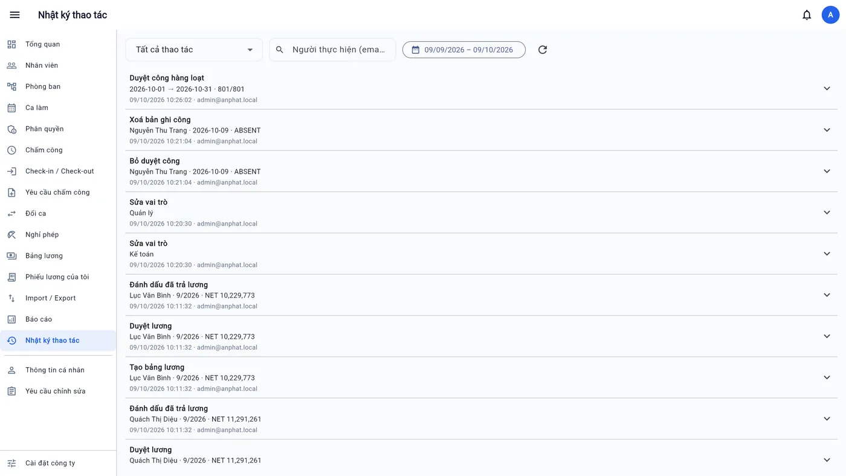The height and width of the screenshot is (476, 846).
Task: Open Phiếu lương của tôi page
Action: tap(58, 277)
